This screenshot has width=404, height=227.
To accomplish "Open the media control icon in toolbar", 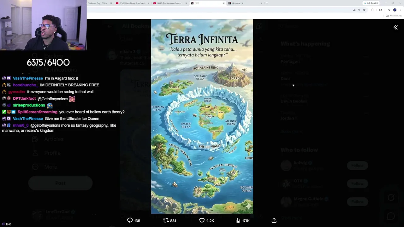I will [389, 10].
